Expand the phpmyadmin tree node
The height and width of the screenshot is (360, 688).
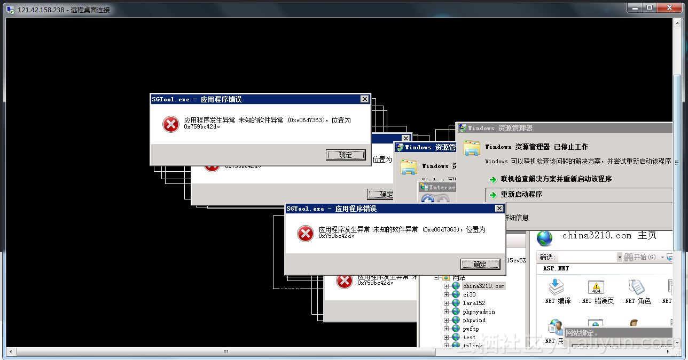point(446,311)
